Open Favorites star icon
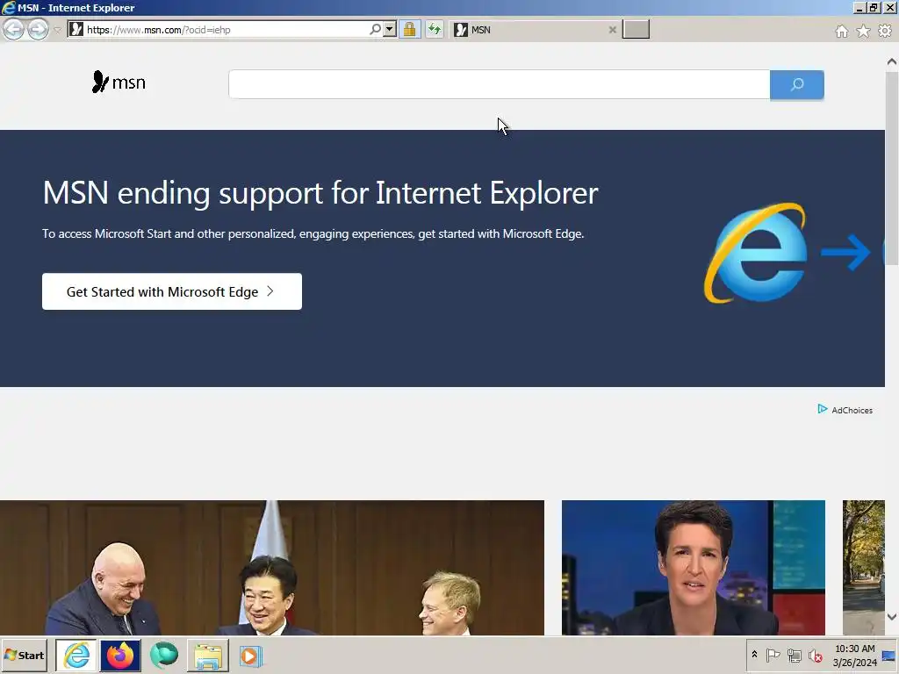 (x=863, y=31)
